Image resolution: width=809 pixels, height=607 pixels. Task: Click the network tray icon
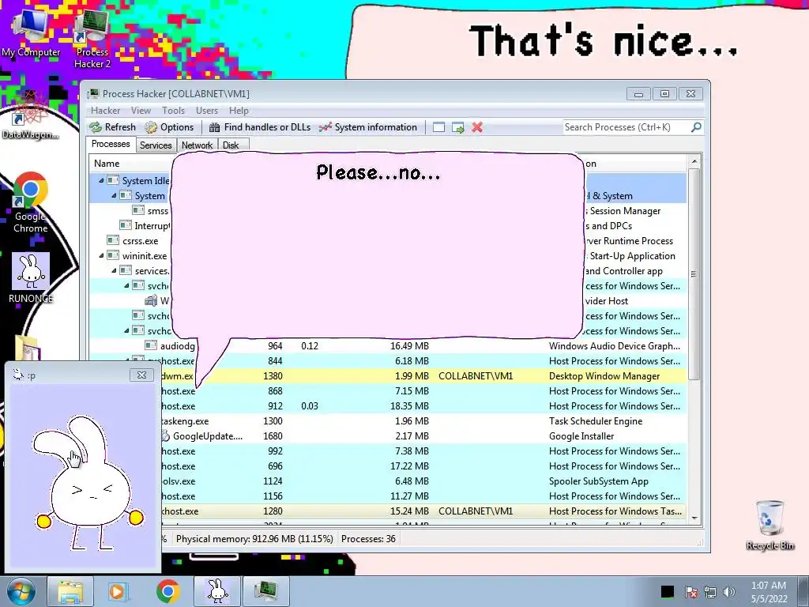710,592
